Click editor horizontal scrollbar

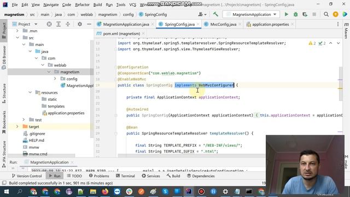pos(191,155)
